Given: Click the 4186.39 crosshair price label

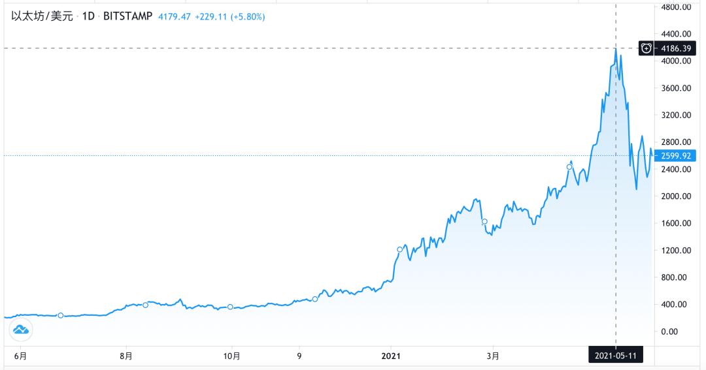Looking at the screenshot, I should [x=676, y=48].
